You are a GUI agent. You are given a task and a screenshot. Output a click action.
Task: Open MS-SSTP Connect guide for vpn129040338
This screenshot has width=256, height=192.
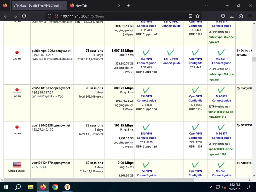coord(221,136)
